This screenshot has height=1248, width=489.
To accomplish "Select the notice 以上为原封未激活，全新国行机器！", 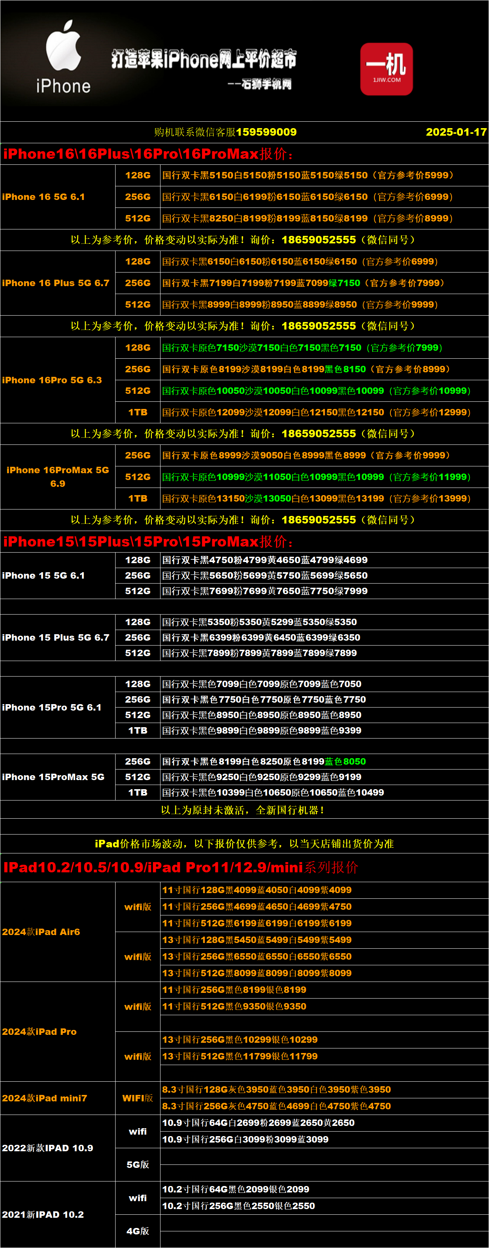I will [243, 810].
